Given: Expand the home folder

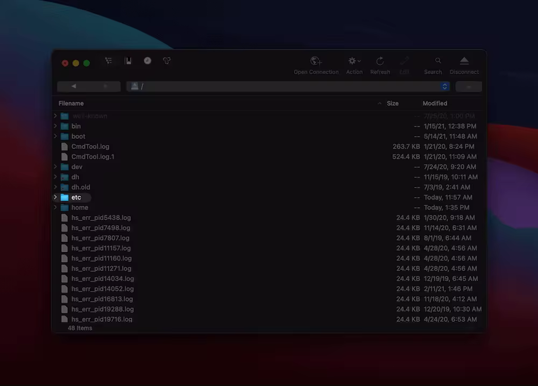Looking at the screenshot, I should click(55, 208).
